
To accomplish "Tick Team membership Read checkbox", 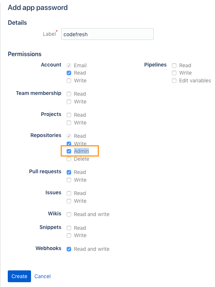I will pos(69,94).
